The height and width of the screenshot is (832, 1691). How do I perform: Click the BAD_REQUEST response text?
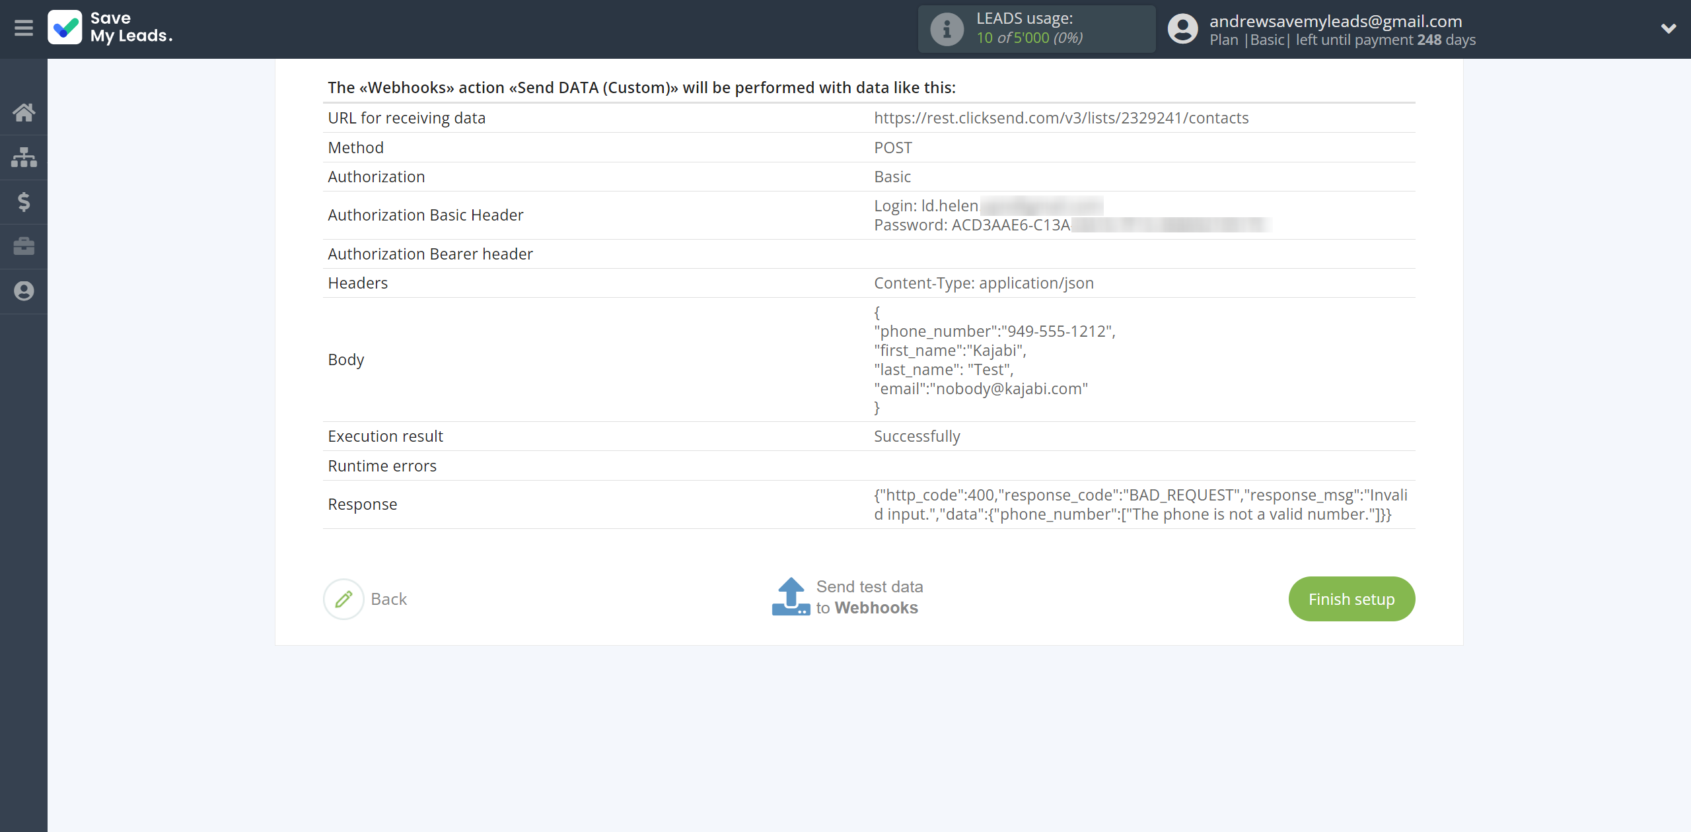(1140, 504)
